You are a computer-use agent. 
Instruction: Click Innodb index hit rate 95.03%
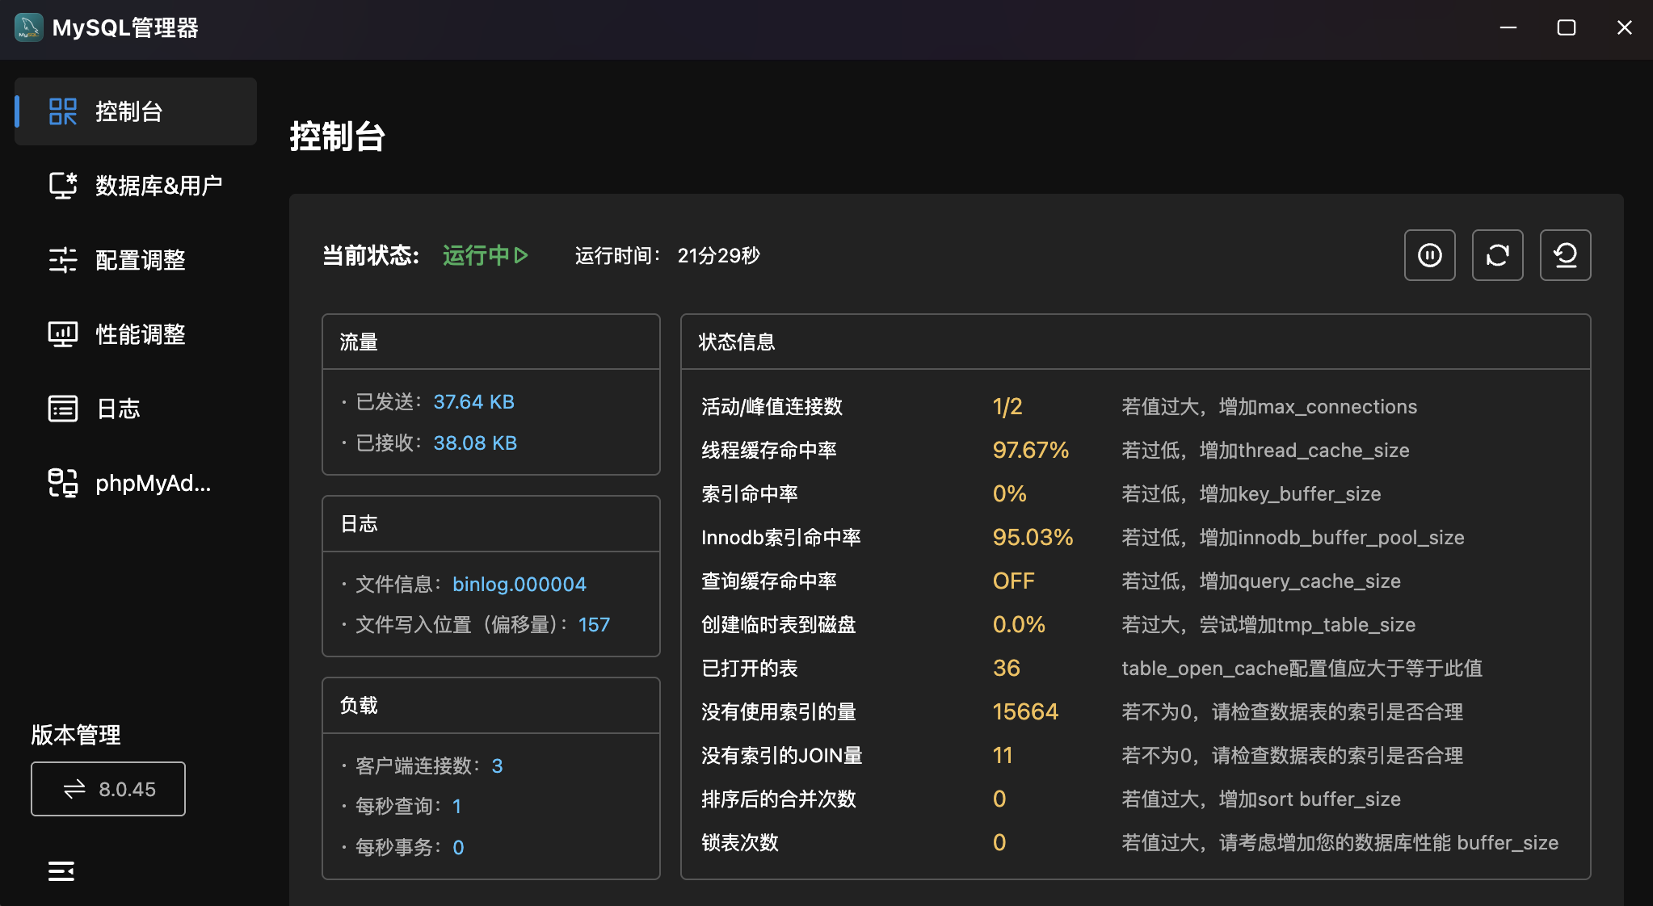click(1033, 537)
